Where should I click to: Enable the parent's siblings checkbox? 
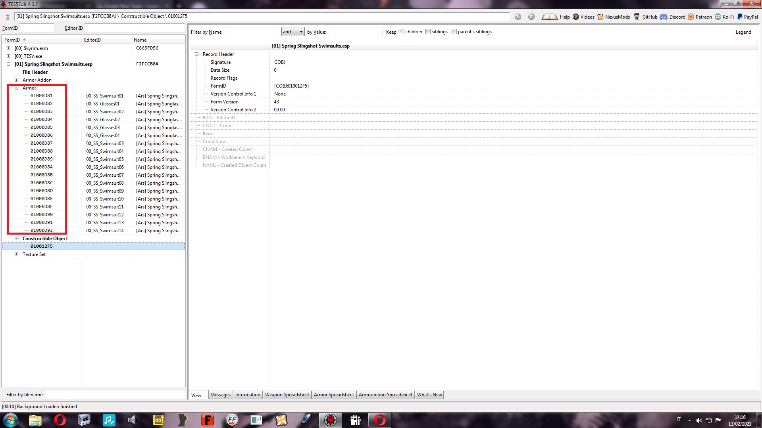point(454,32)
